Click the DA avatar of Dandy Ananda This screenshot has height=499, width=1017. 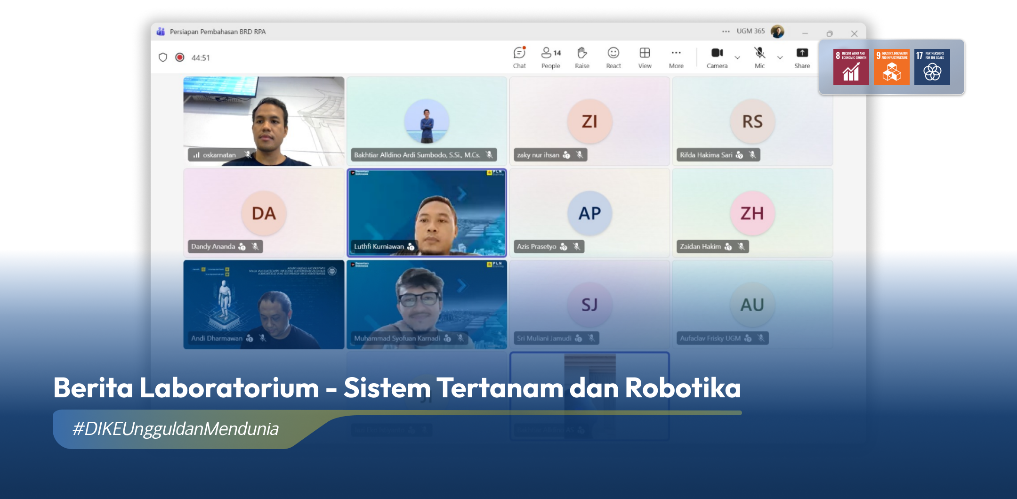pyautogui.click(x=264, y=213)
